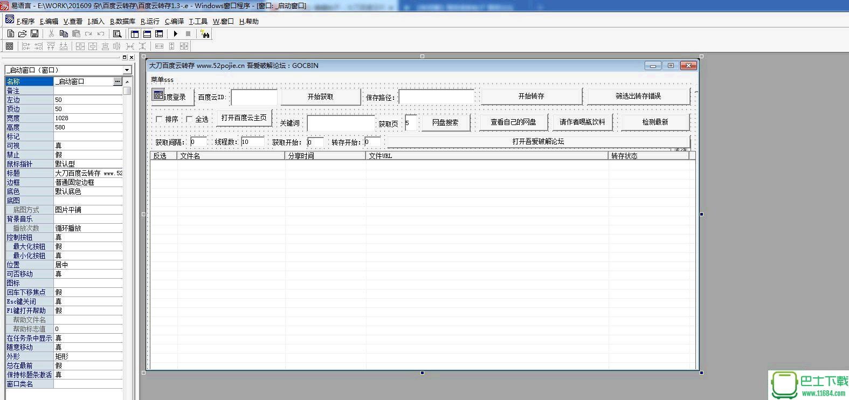
Task: Click the Paste clipboard icon
Action: click(x=76, y=33)
